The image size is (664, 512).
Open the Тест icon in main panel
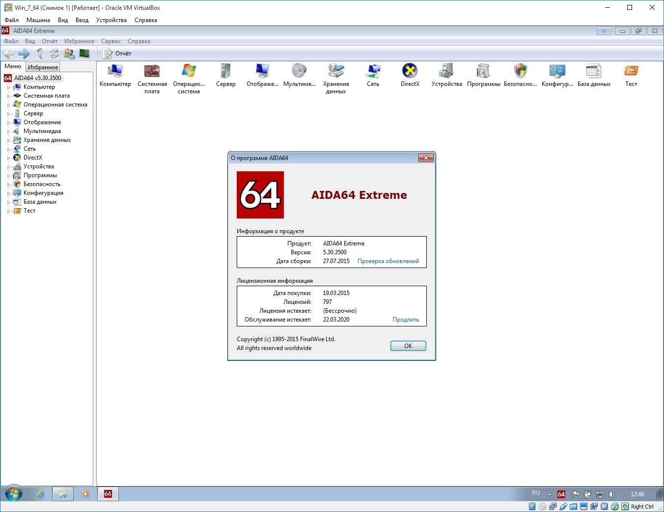(631, 71)
